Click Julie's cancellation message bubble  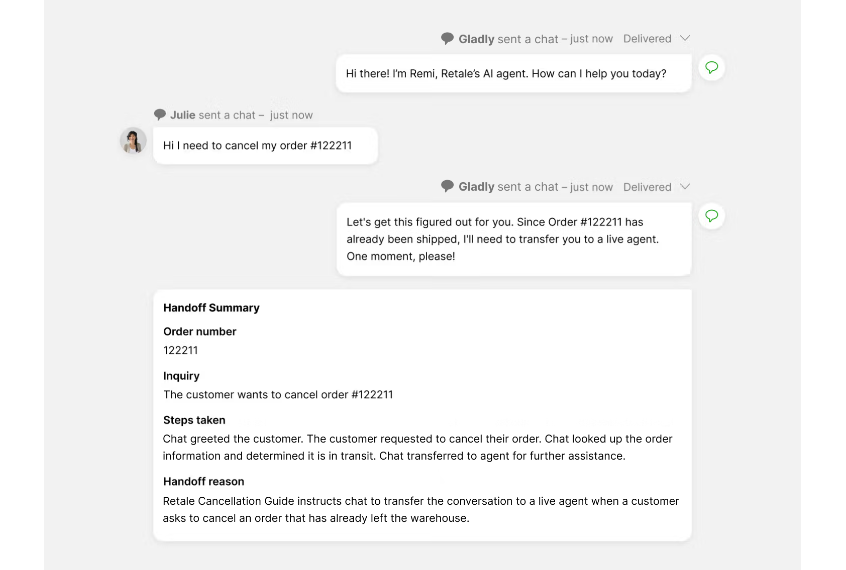click(x=257, y=146)
